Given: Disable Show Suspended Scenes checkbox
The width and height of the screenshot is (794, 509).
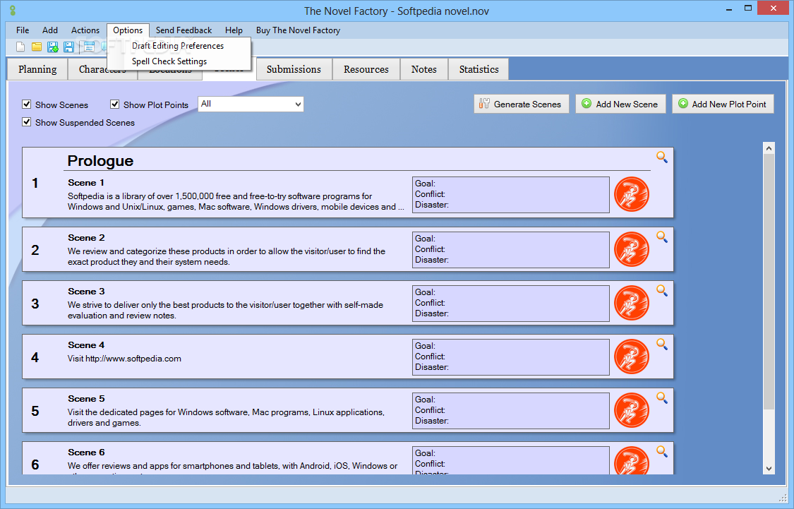Looking at the screenshot, I should 27,122.
